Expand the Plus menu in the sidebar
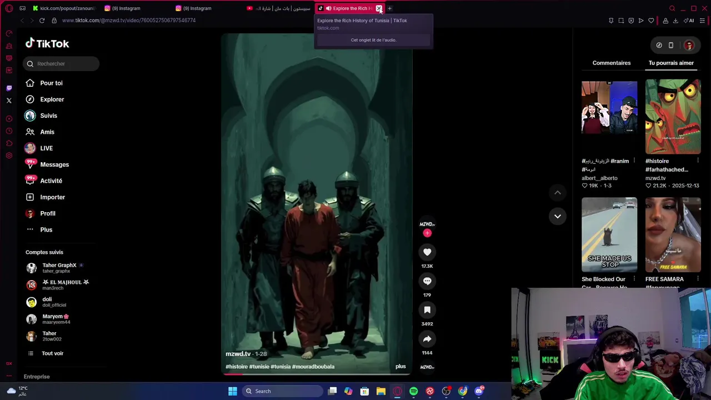The image size is (711, 400). coord(46,229)
